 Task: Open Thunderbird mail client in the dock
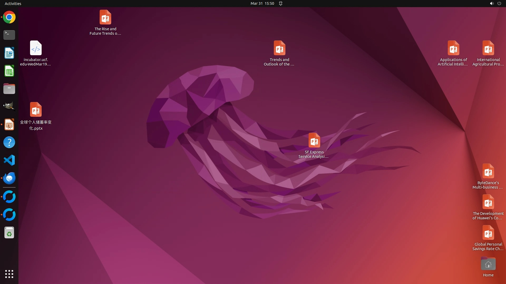tap(9, 178)
